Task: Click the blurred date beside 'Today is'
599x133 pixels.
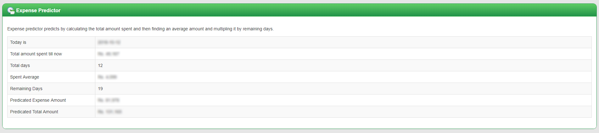Action: pyautogui.click(x=109, y=42)
